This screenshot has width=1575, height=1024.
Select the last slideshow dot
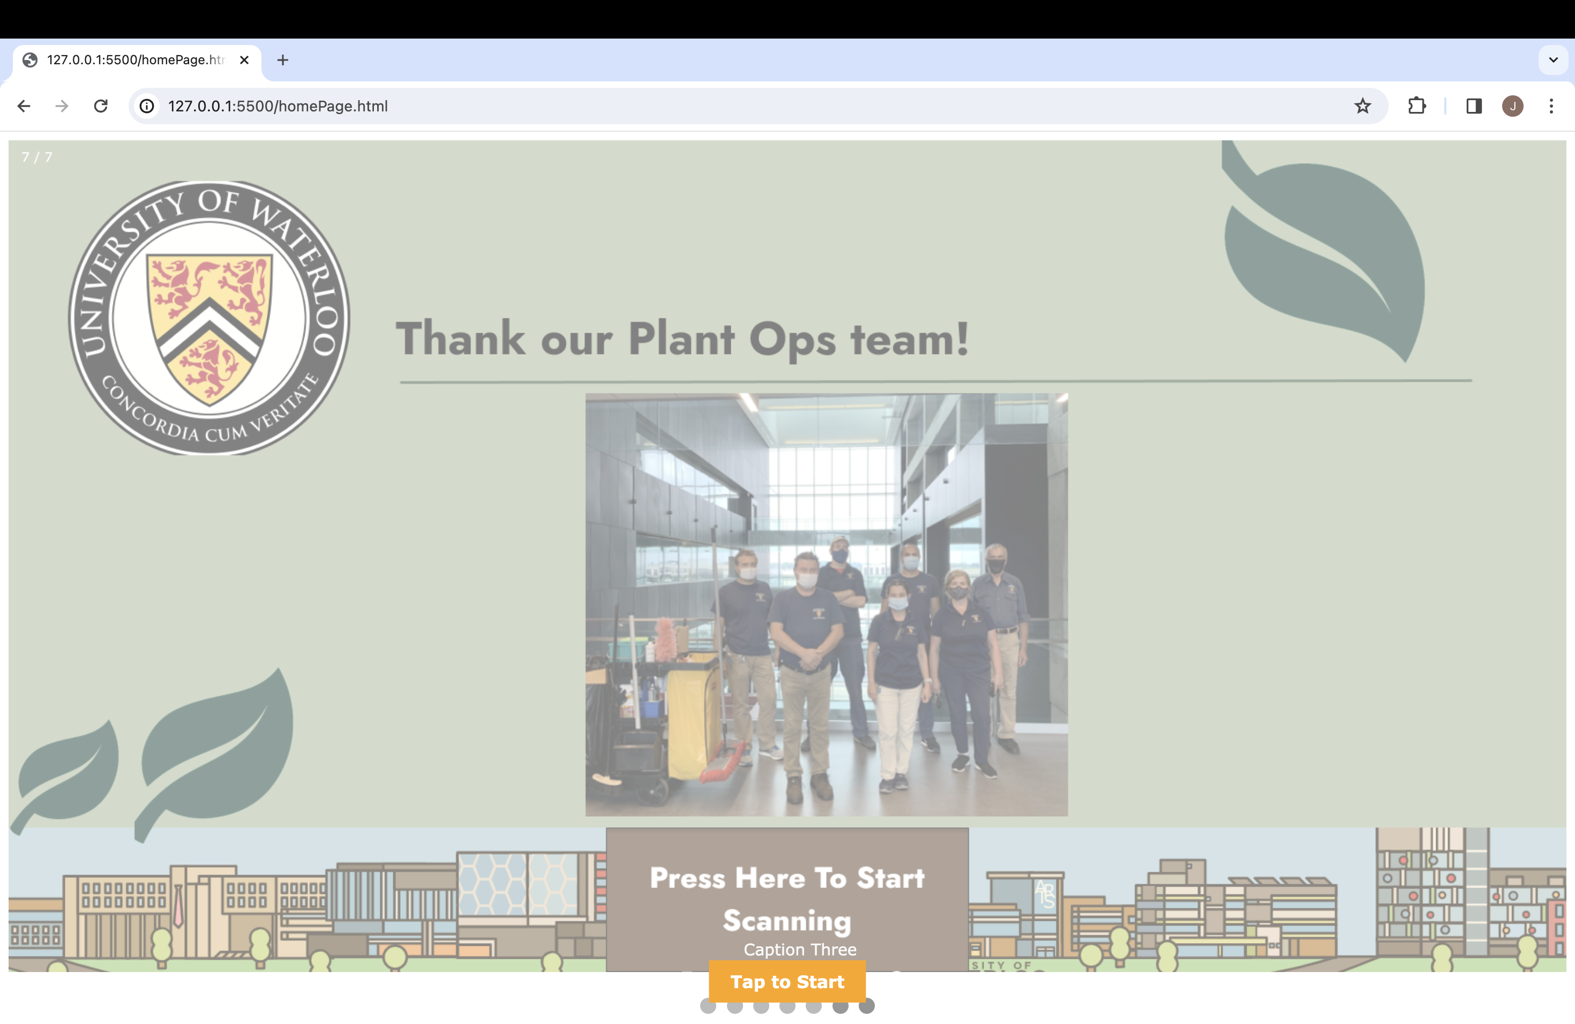pos(866,1007)
